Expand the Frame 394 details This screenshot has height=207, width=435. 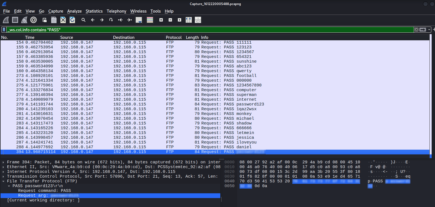[3, 162]
